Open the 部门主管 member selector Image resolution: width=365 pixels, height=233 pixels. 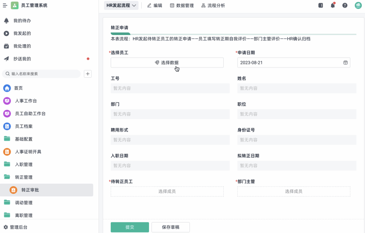click(294, 191)
